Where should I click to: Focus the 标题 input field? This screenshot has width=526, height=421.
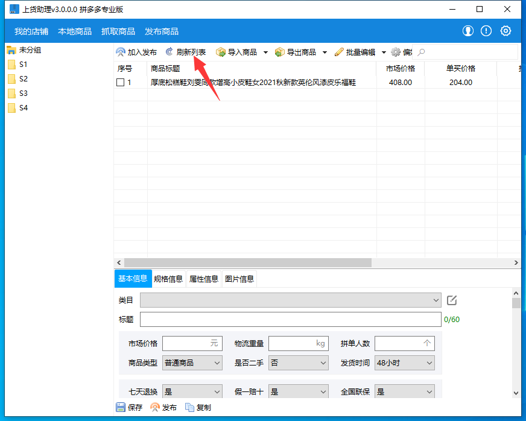click(x=291, y=319)
